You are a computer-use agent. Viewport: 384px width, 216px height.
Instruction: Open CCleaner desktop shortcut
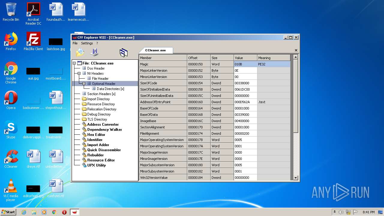[x=11, y=159]
